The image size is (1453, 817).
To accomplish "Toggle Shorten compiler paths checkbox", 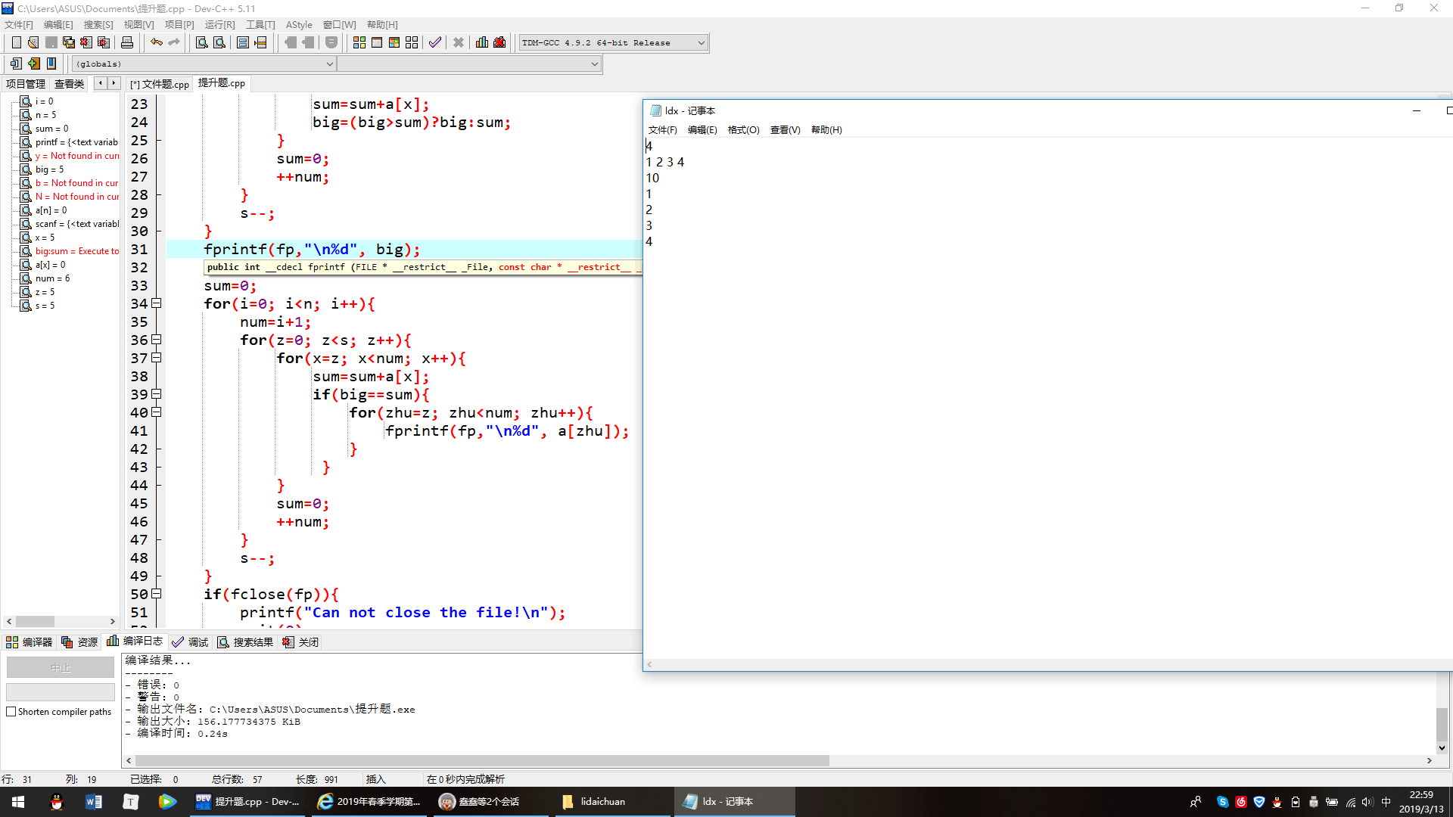I will pyautogui.click(x=11, y=712).
